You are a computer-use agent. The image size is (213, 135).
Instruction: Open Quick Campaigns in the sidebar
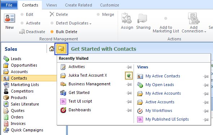click(23, 130)
